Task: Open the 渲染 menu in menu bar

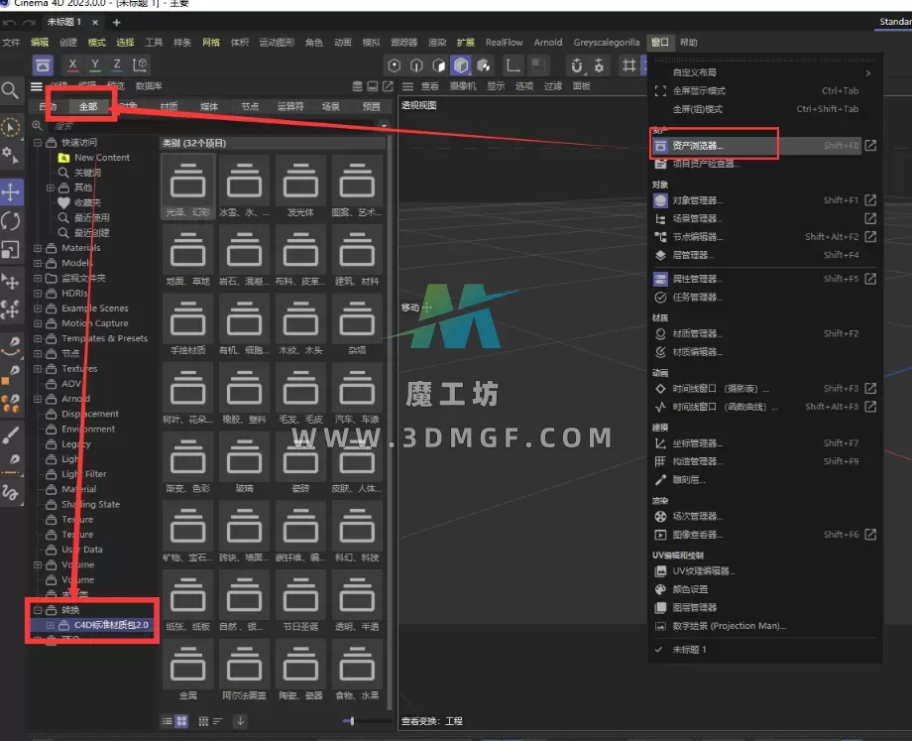Action: click(437, 42)
